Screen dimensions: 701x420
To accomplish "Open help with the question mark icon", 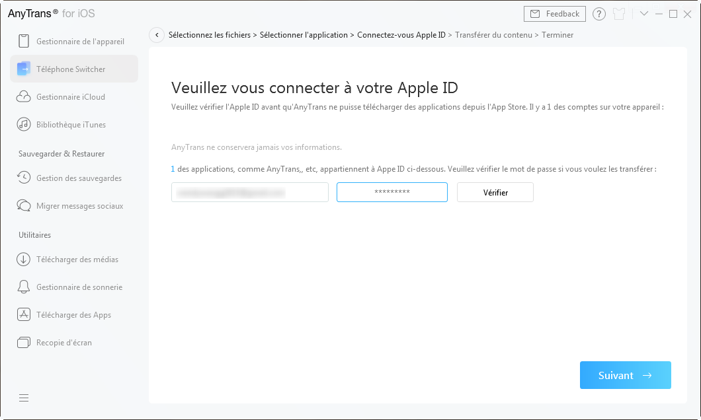I will (x=599, y=14).
